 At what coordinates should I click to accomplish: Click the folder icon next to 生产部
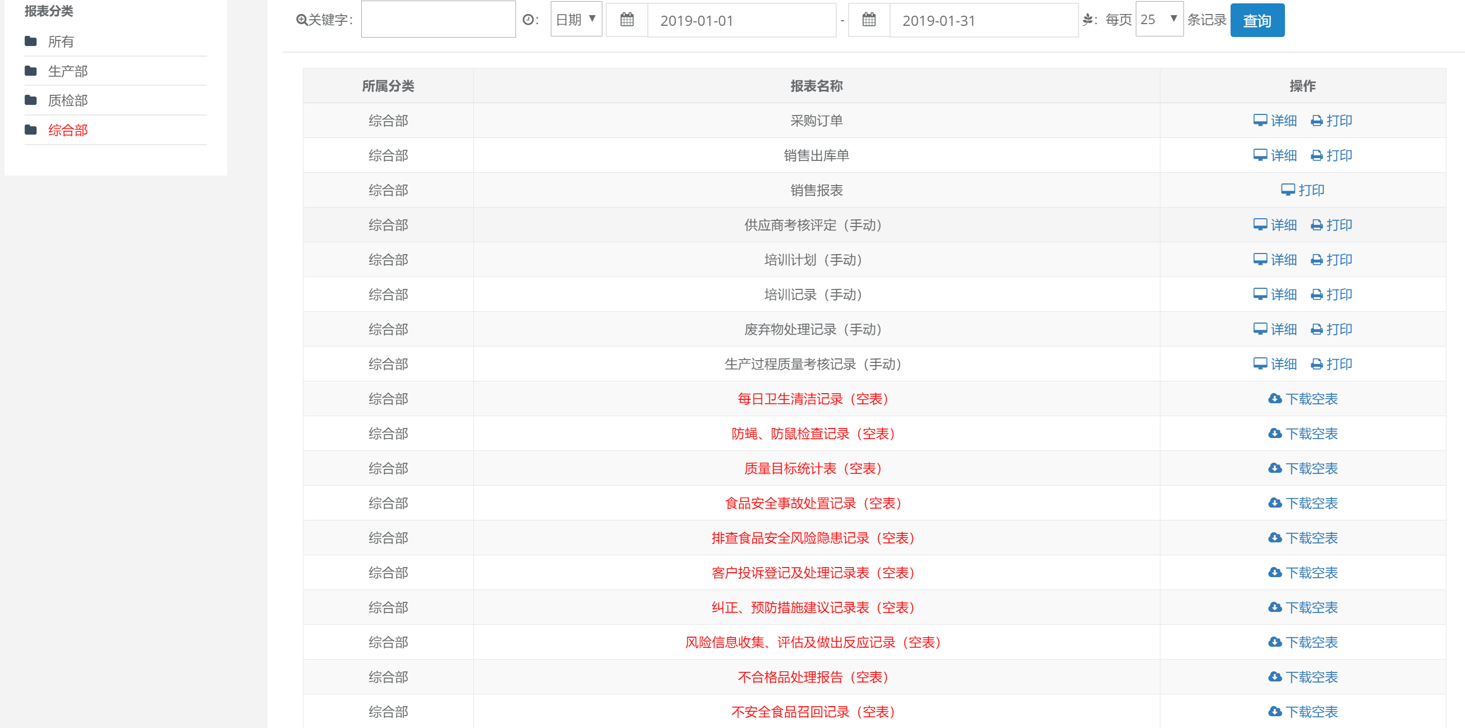[31, 71]
